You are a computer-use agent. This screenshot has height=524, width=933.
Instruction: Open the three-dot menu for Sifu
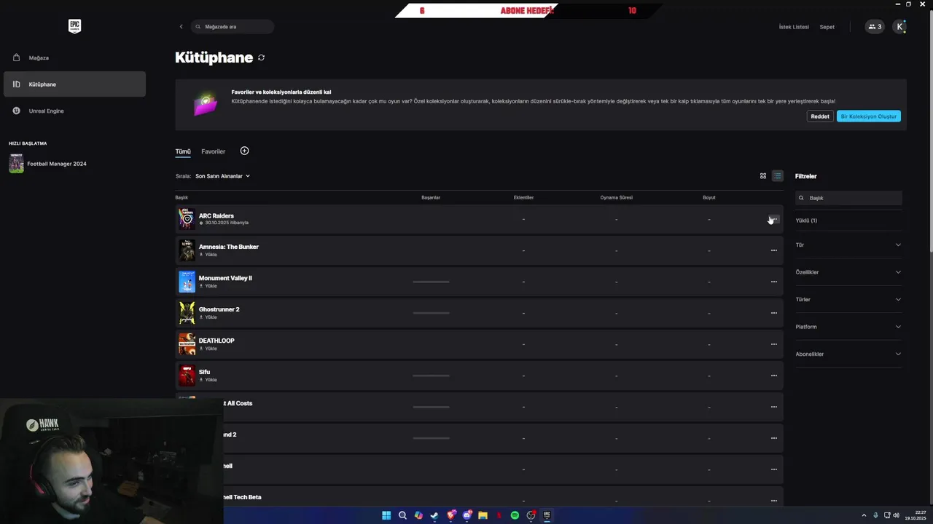coord(773,376)
